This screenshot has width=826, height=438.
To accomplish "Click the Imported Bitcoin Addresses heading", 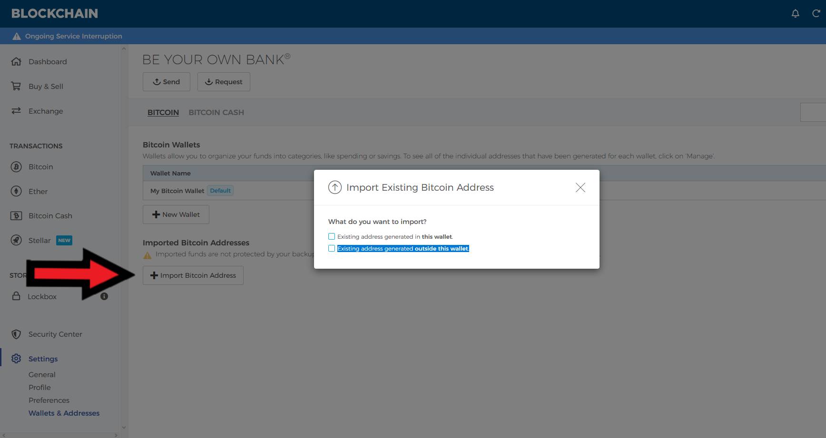I will tap(196, 243).
